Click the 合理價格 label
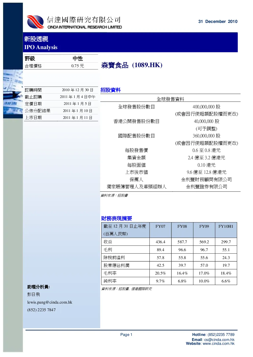This screenshot has width=253, height=357. 33,66
